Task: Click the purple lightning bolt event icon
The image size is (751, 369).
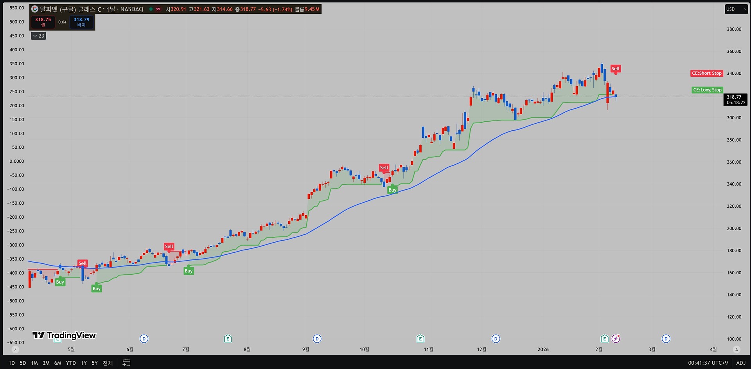Action: coord(616,339)
